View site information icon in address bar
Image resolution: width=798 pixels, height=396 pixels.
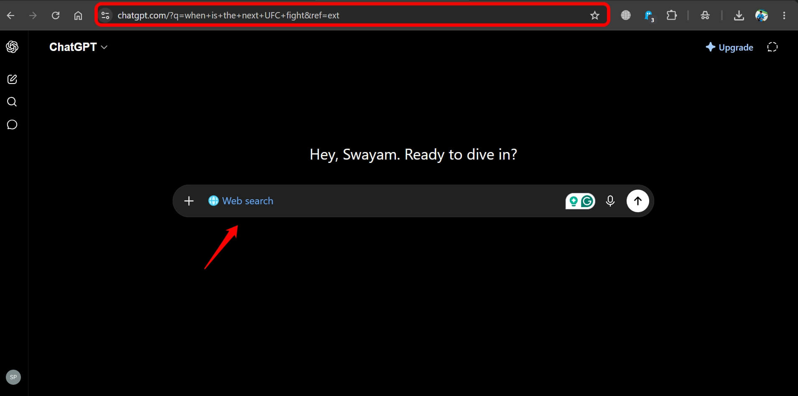coord(105,15)
